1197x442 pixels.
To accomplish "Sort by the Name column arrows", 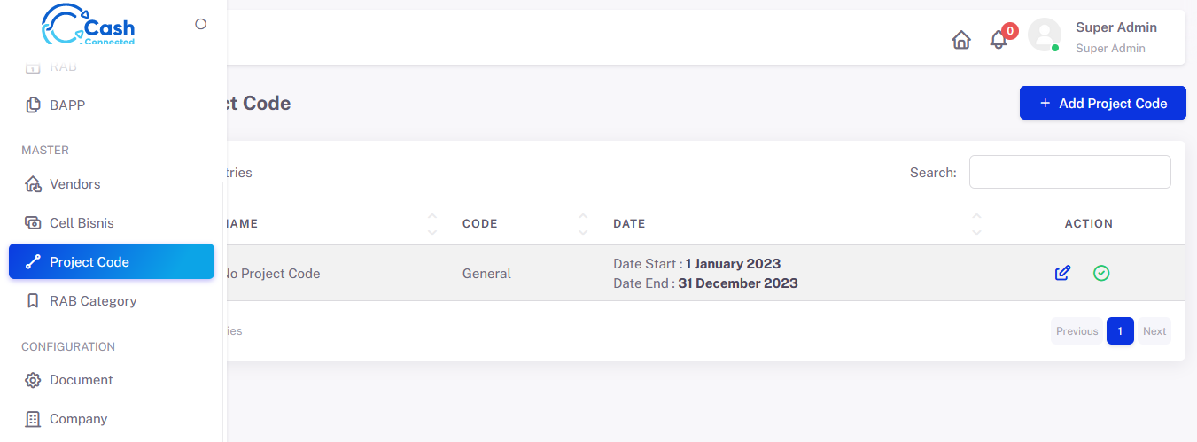I will pos(432,223).
